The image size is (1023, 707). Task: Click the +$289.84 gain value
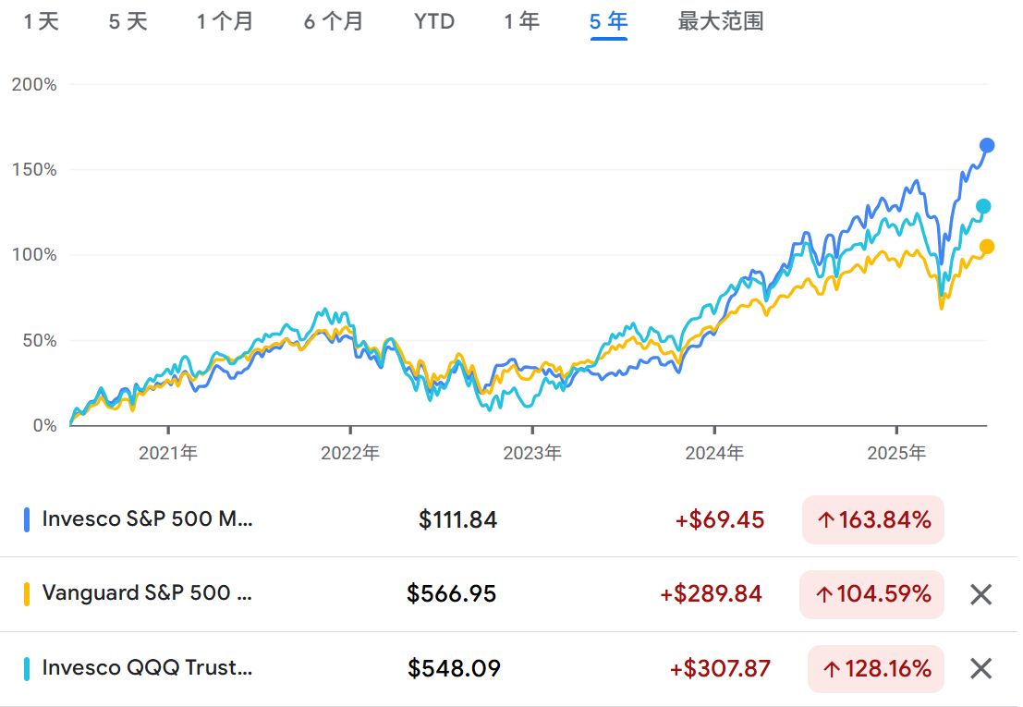pyautogui.click(x=712, y=594)
